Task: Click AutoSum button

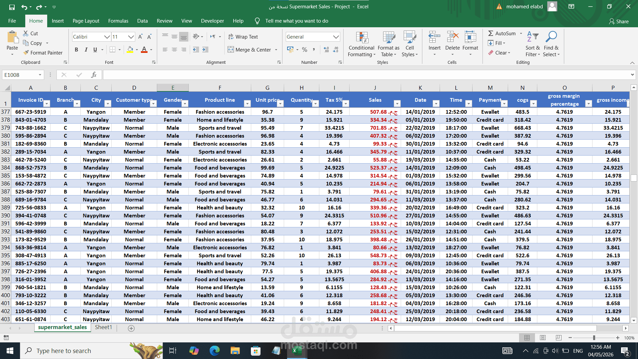Action: click(x=502, y=33)
